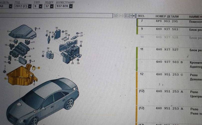
Task: Click the greyed icon right of 3D
Action: (121, 16)
